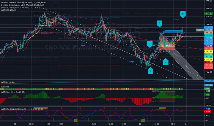The width and height of the screenshot is (214, 126).
Task: Select the Demand & Supply Zone V1.3 indicator legend
Action: click(23, 5)
